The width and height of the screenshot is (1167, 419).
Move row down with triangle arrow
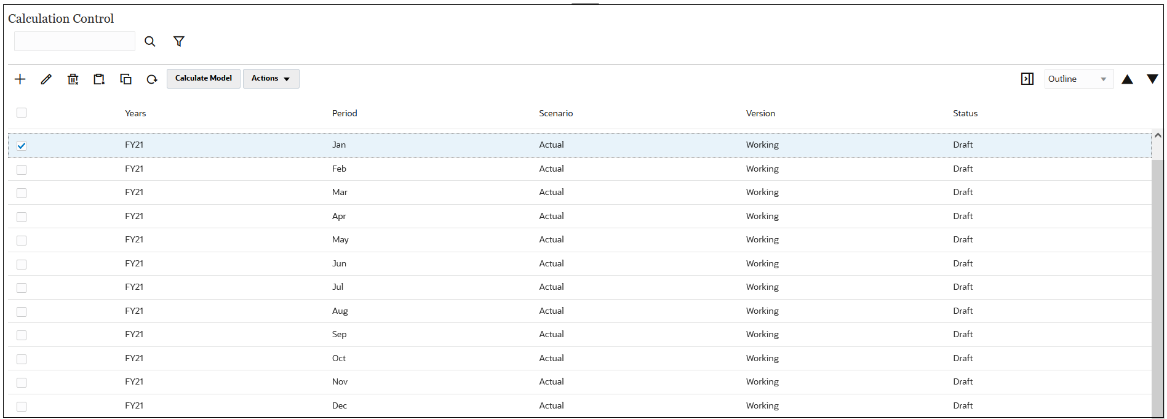click(1152, 79)
